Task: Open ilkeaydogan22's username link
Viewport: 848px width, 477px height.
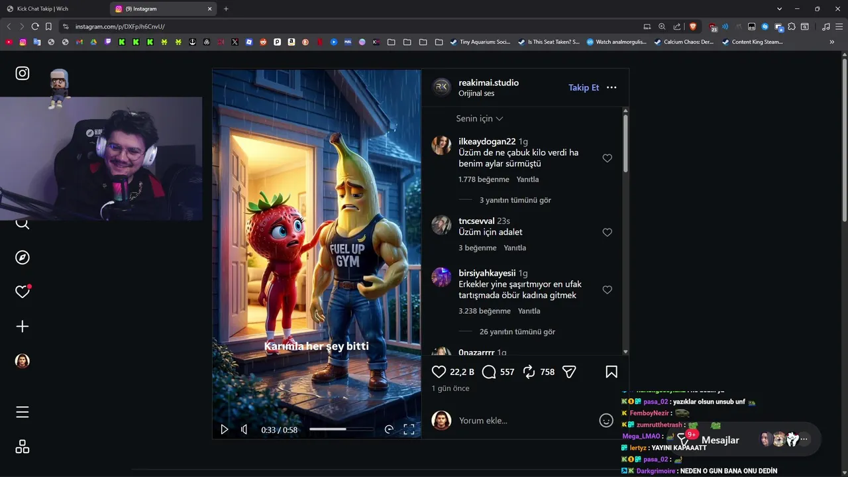Action: pos(487,142)
